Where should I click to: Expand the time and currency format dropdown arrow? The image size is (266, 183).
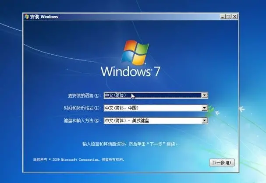(205, 108)
